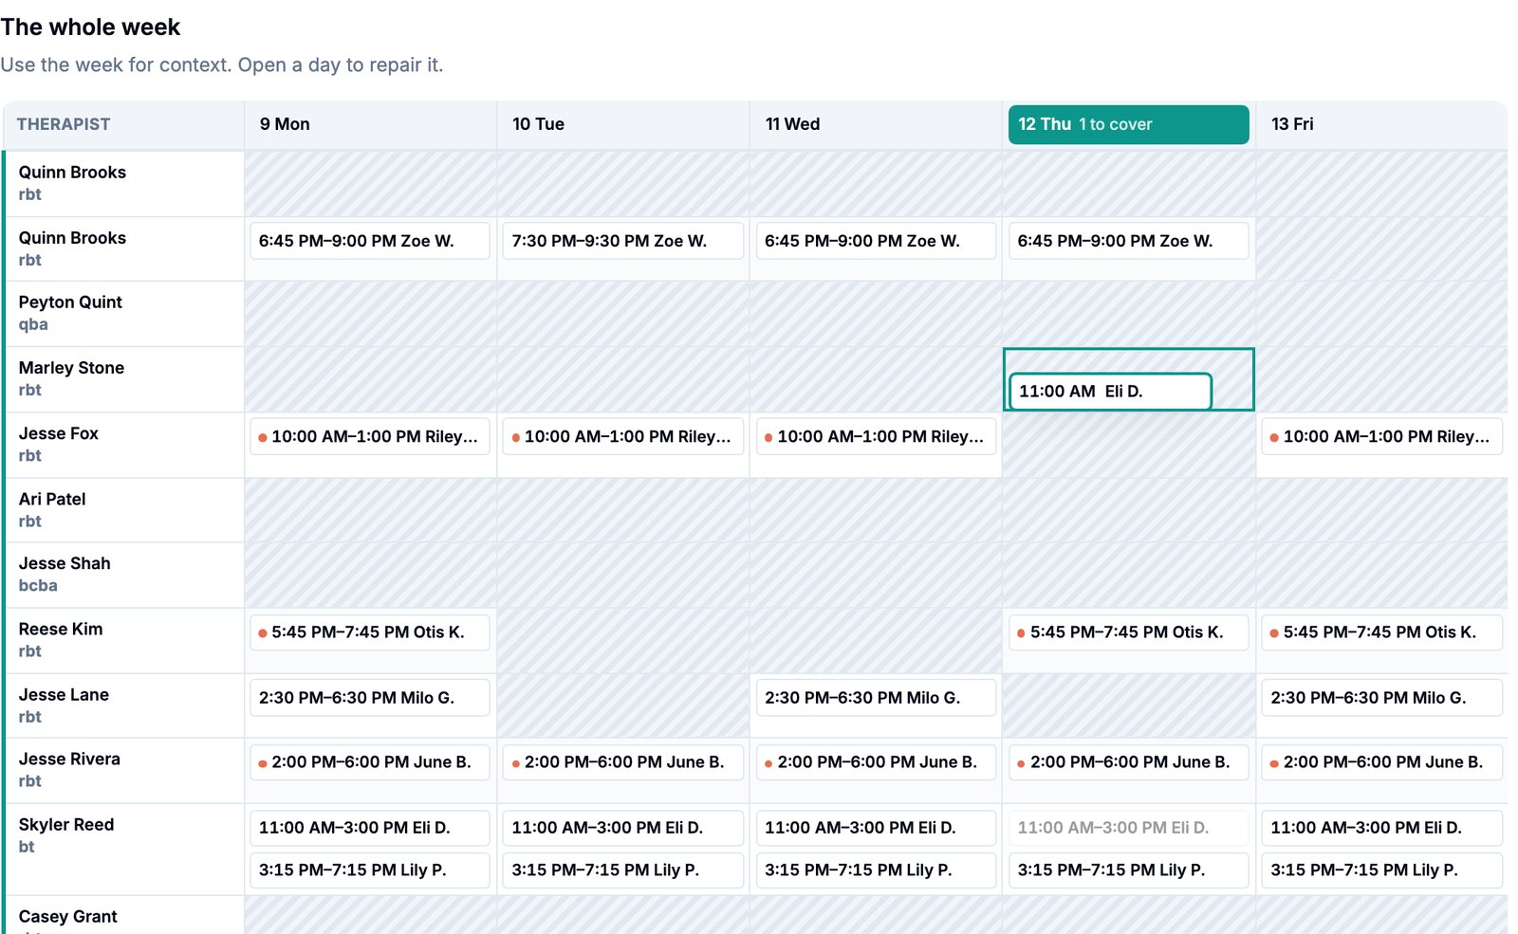Open Jesse Lane's Wednesday Milo G. session

point(876,698)
